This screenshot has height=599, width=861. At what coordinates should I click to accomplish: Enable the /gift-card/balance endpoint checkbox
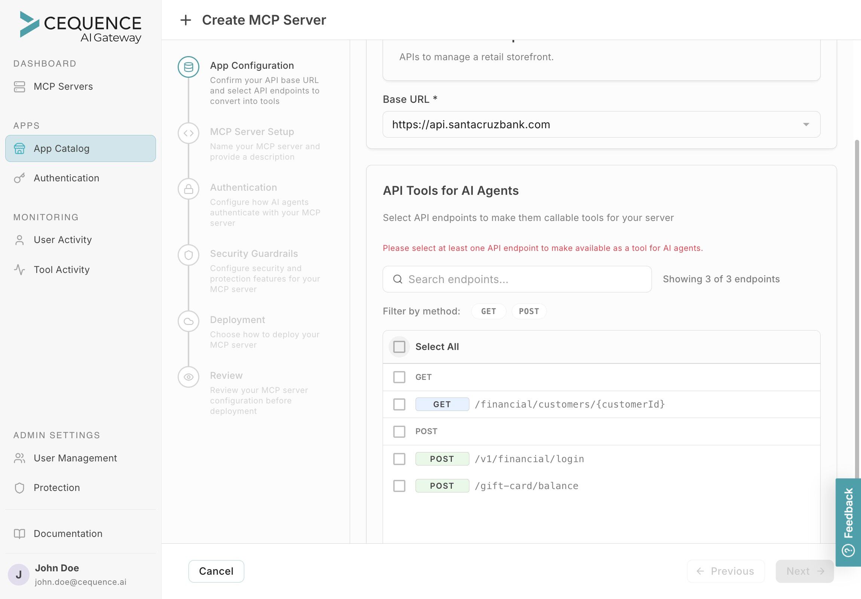tap(399, 486)
